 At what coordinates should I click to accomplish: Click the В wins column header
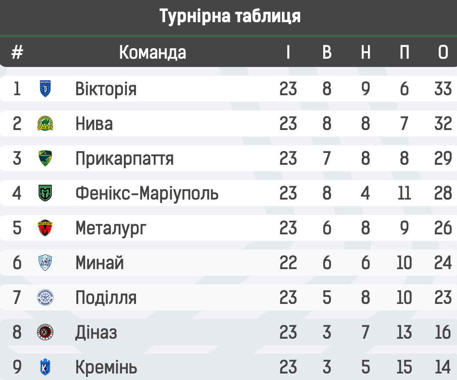tap(327, 53)
